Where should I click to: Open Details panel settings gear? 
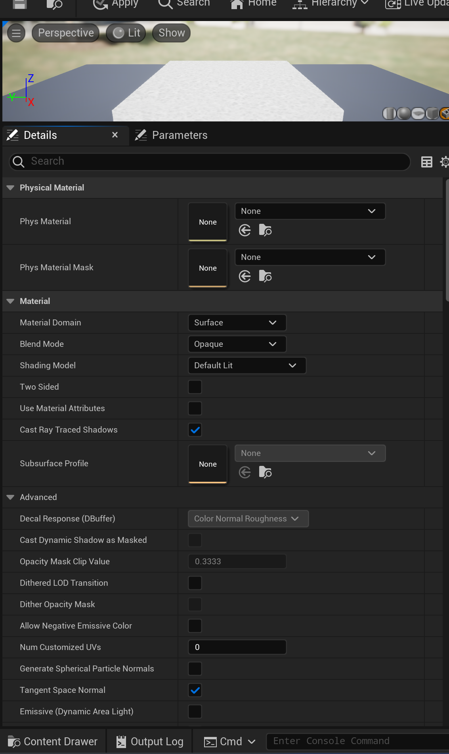coord(445,162)
